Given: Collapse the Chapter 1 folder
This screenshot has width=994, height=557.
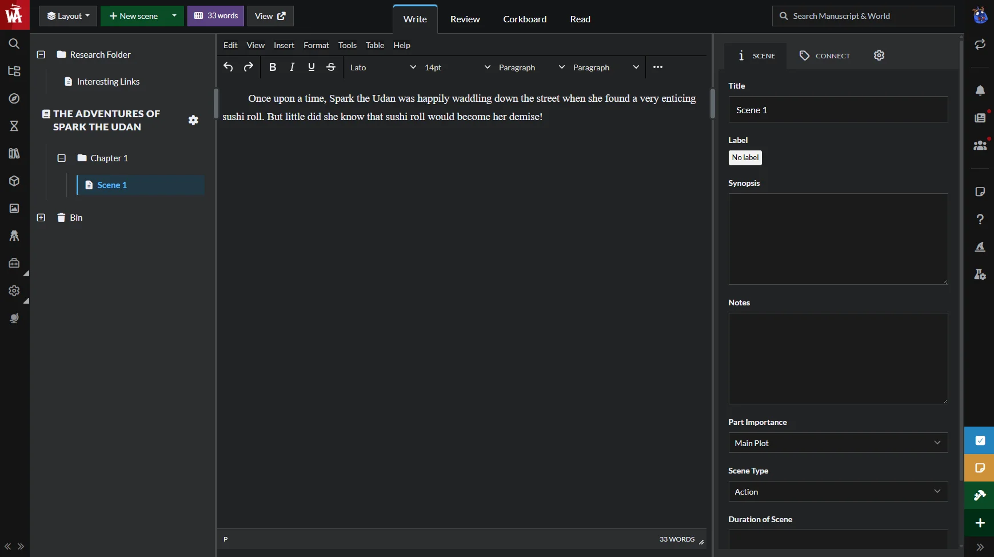Looking at the screenshot, I should [x=61, y=158].
